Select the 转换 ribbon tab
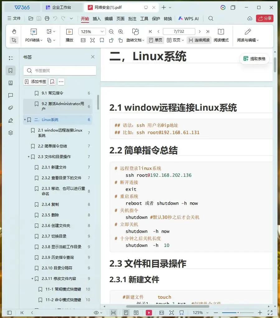Viewport: 280px width, 318px height. click(168, 19)
